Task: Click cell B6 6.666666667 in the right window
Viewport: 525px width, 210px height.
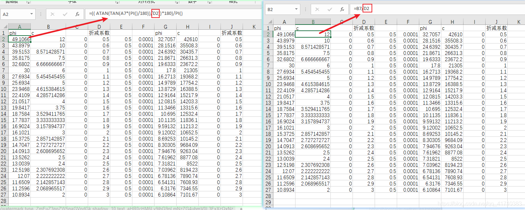Action: pos(313,59)
